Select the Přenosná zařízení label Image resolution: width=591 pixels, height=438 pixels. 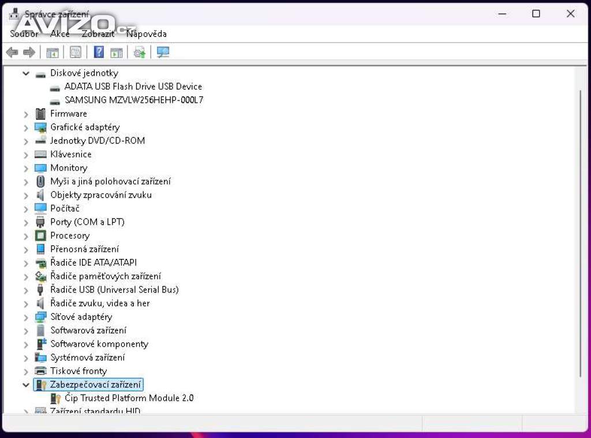(x=84, y=250)
